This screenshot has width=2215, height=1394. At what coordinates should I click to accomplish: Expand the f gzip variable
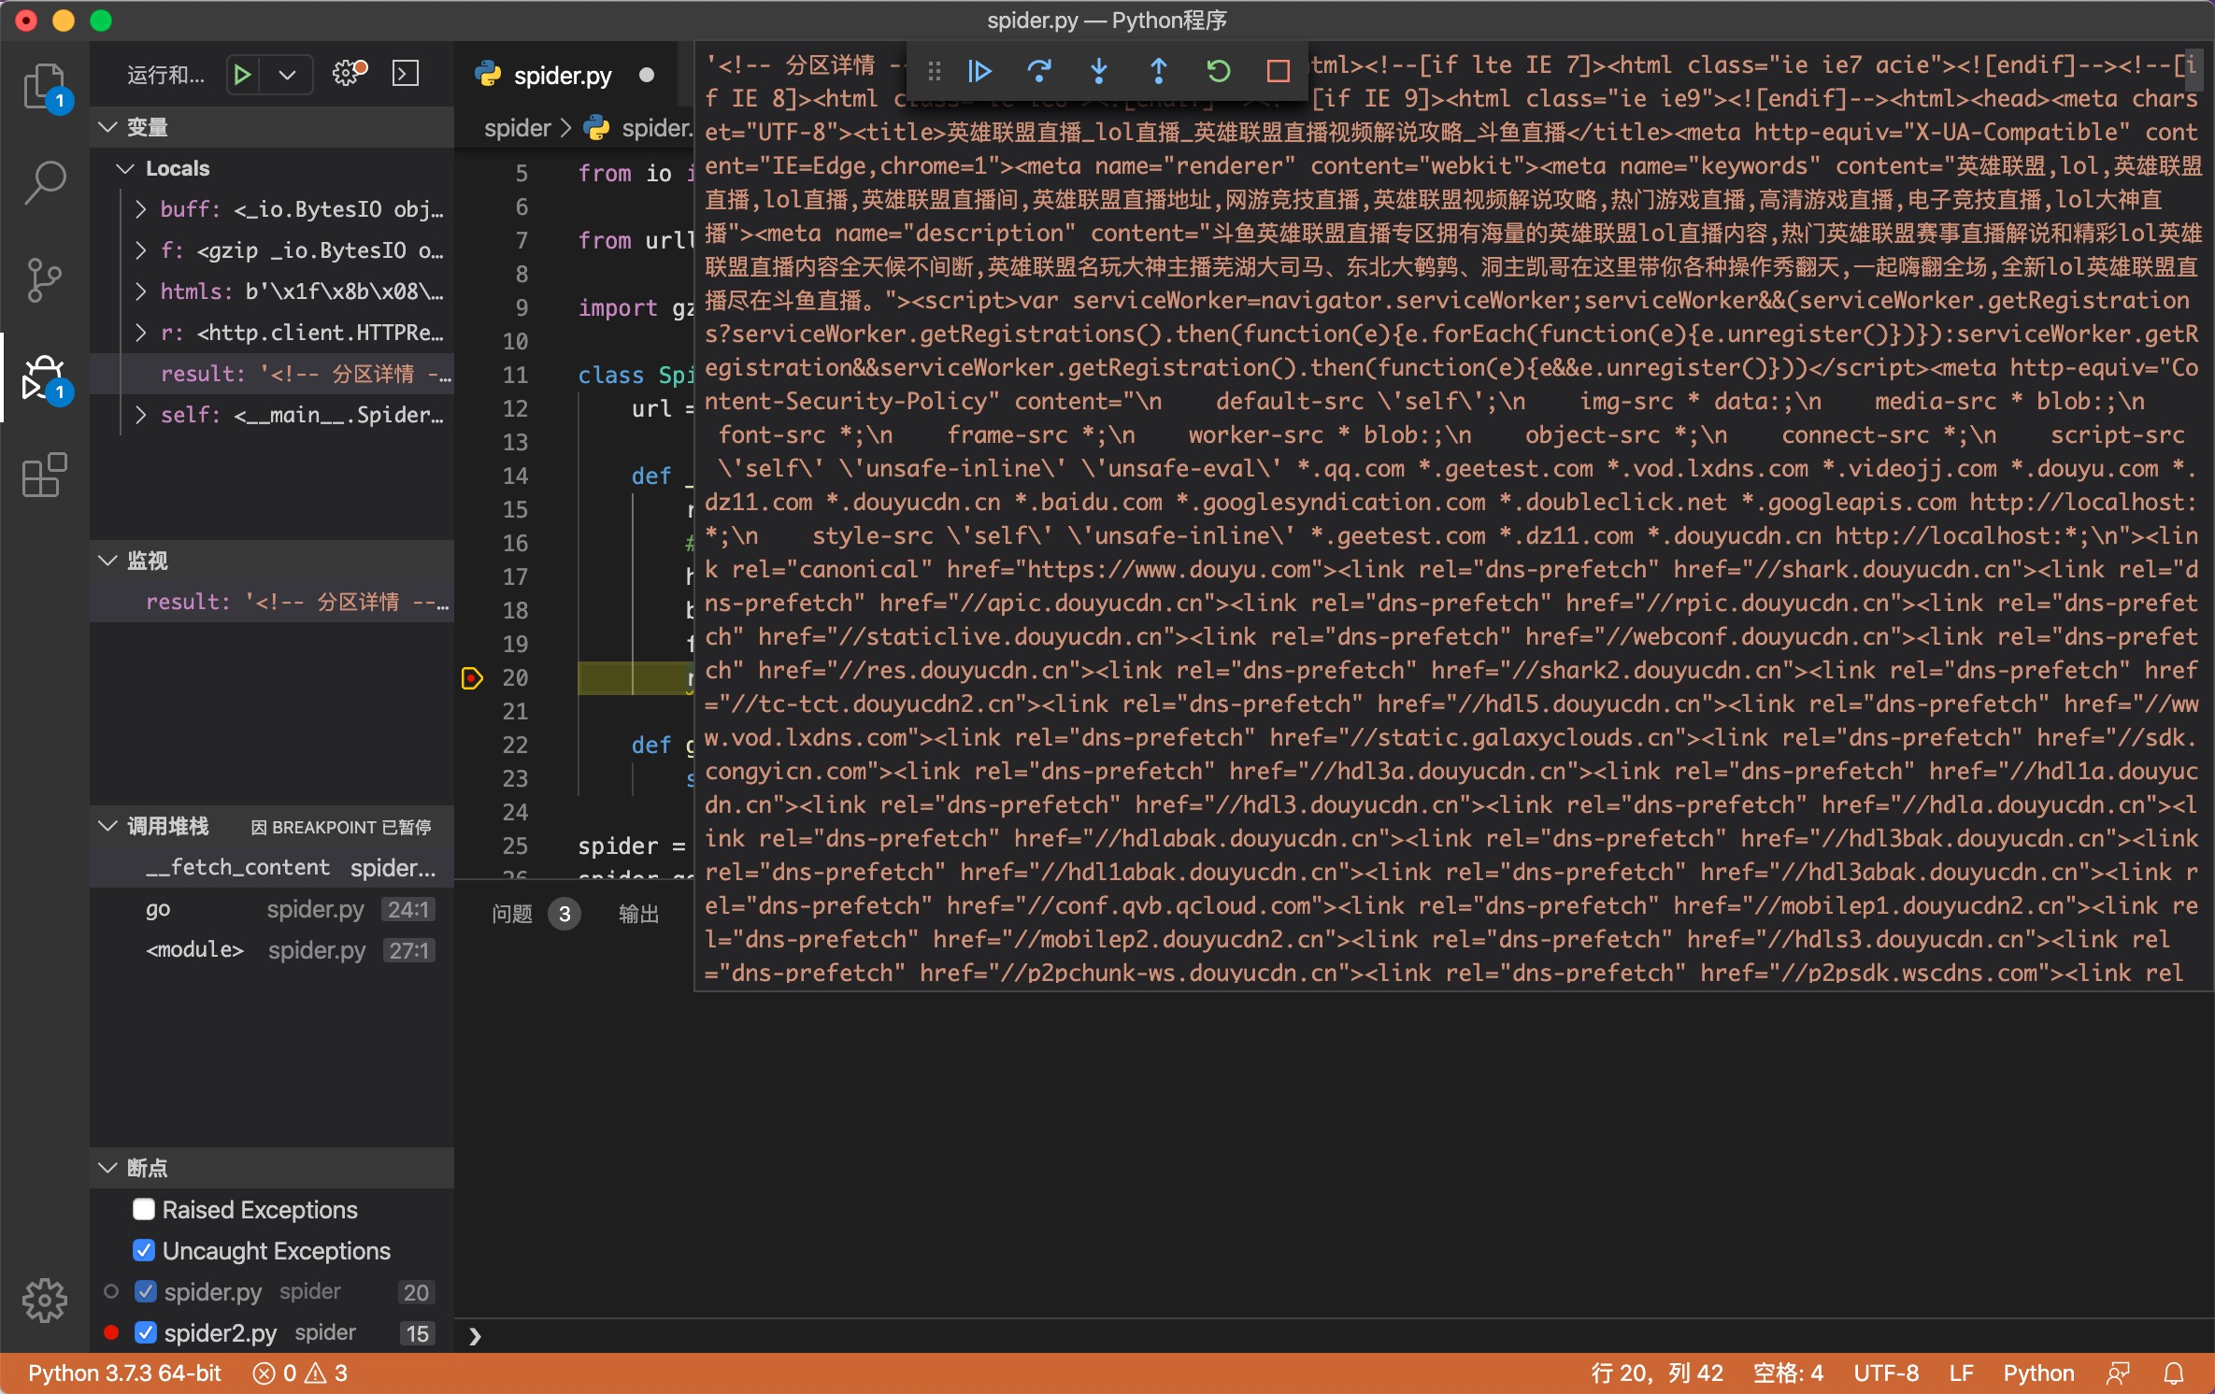[141, 250]
